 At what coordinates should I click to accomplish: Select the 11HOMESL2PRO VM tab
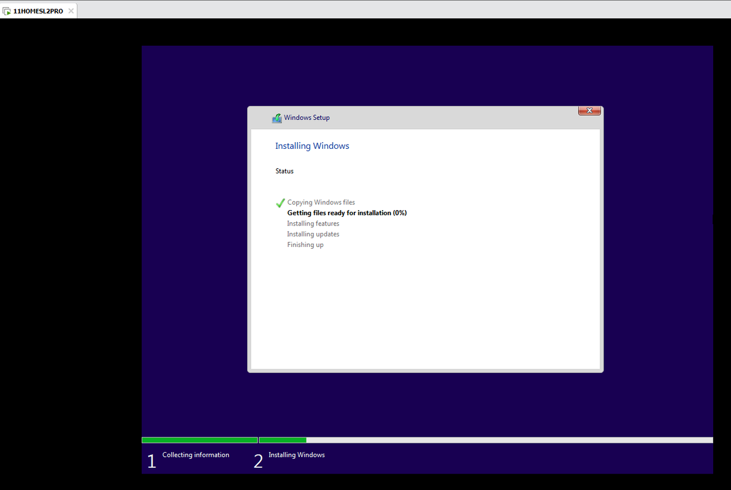pos(38,10)
